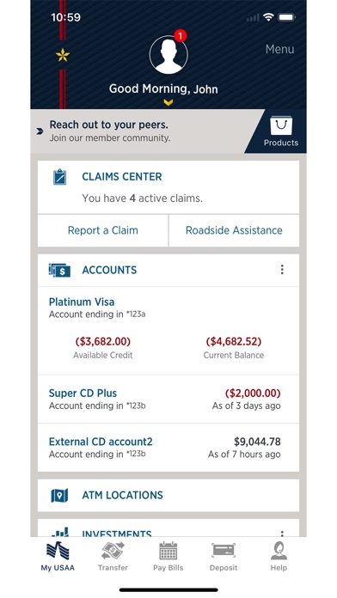Open the profile avatar with notification badge
This screenshot has height=598, width=337.
(168, 54)
